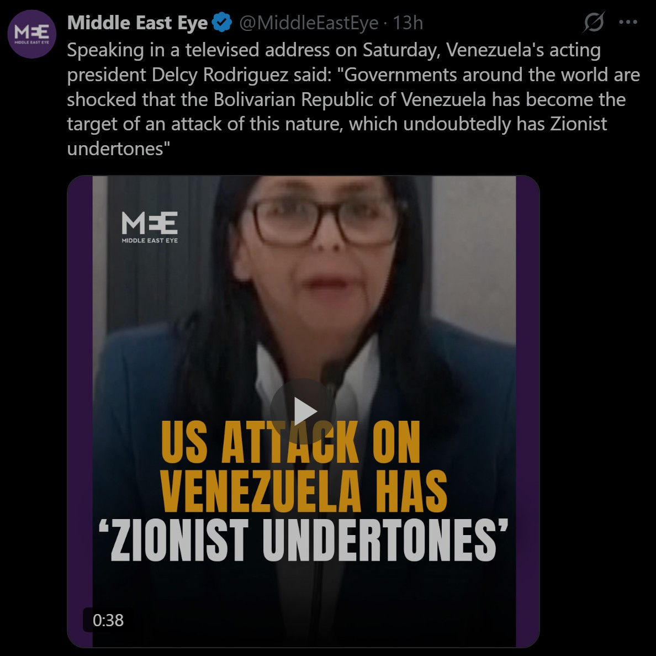Open the 13h timestamp permalink

pyautogui.click(x=408, y=23)
